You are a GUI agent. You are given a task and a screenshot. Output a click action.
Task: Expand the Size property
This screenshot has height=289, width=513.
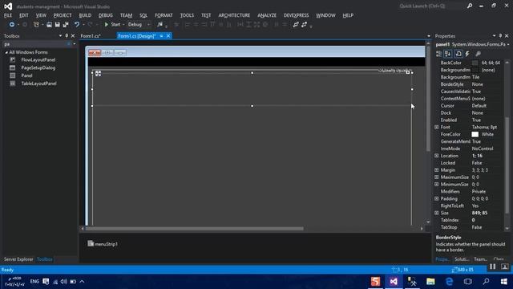click(x=436, y=213)
